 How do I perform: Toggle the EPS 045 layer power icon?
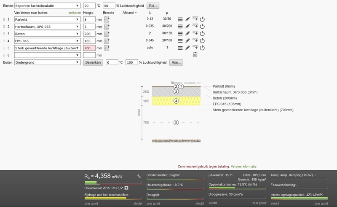tap(202, 40)
